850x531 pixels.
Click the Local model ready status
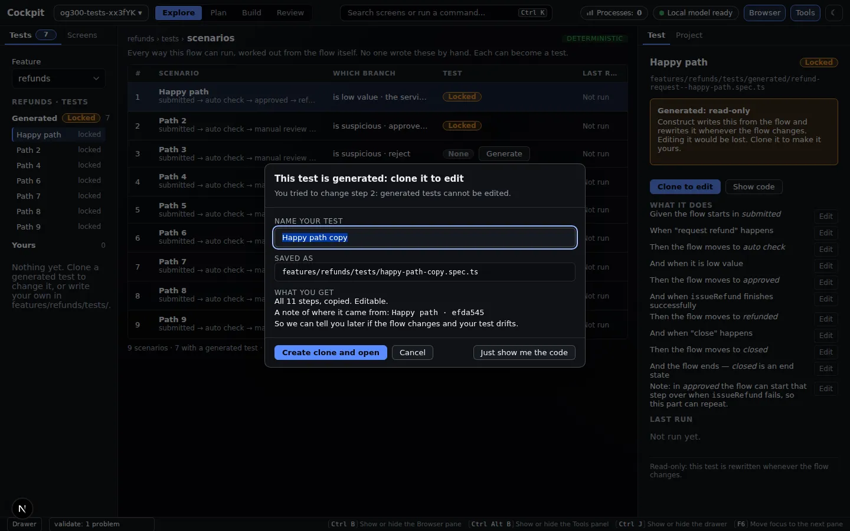[x=696, y=12]
